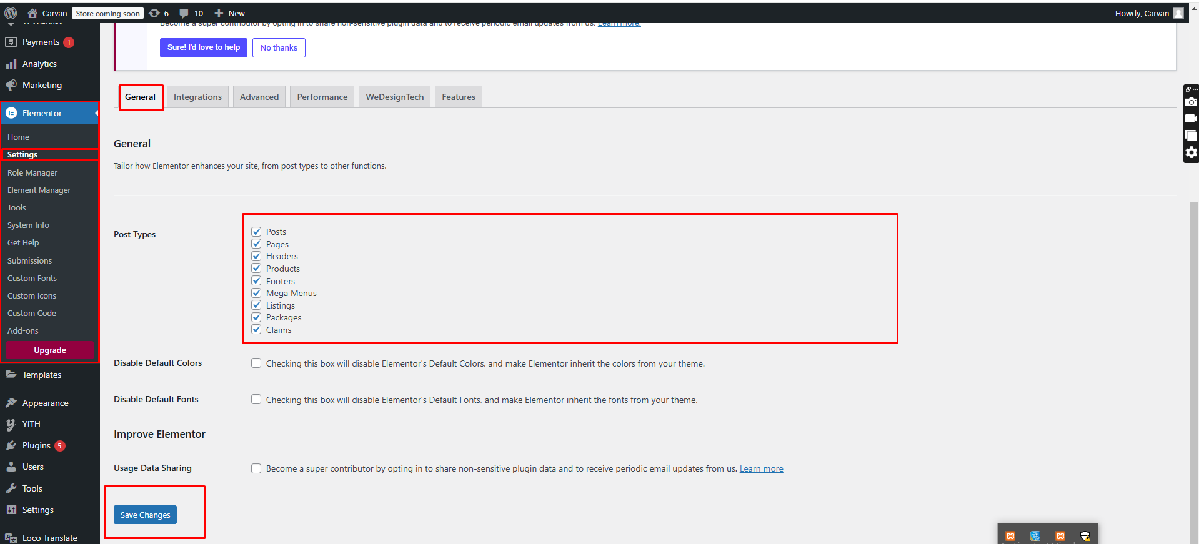Click the WordPress logo icon
The width and height of the screenshot is (1199, 544).
pos(11,13)
